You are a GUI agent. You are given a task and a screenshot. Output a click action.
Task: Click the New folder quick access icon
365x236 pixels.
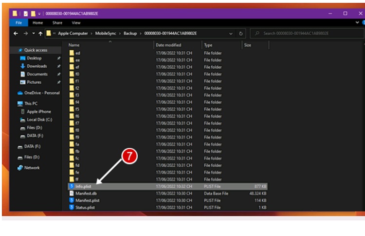(33, 14)
